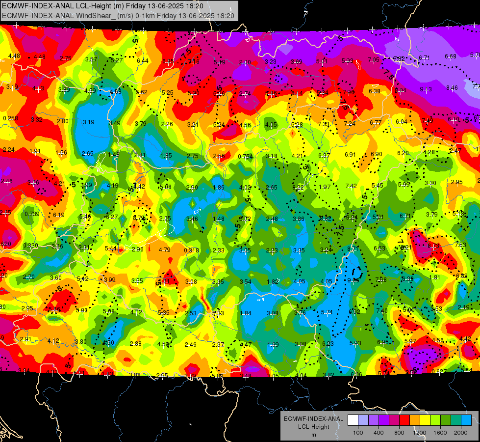This screenshot has width=480, height=442.
Task: Click the WindShear 0-1km title line
Action: pyautogui.click(x=118, y=16)
